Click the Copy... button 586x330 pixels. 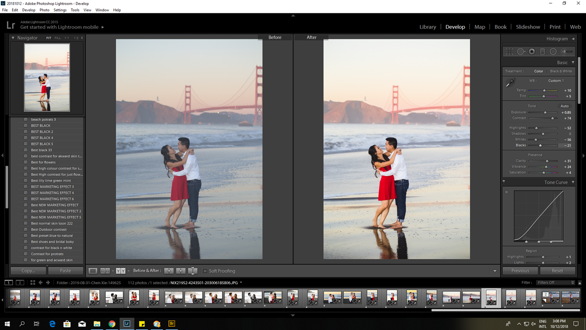(x=28, y=271)
